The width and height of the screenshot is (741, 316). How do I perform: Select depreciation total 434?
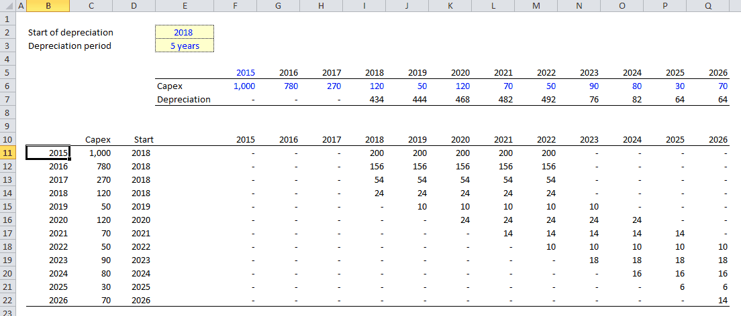pyautogui.click(x=377, y=100)
